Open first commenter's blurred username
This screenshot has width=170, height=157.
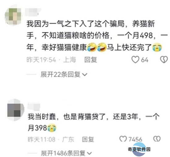click(32, 12)
